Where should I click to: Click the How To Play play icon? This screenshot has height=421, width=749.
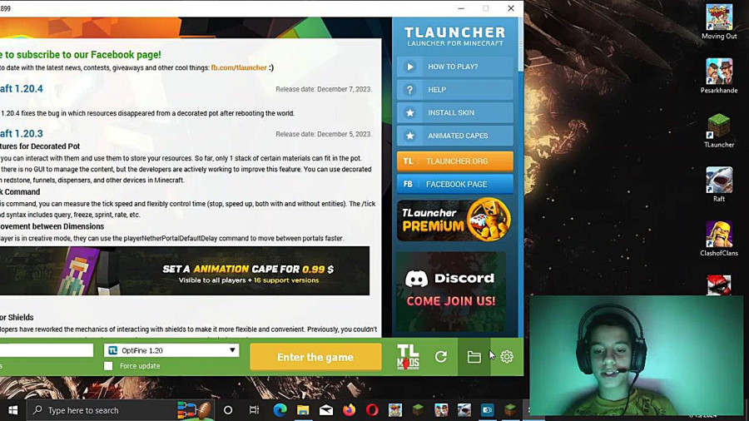(x=409, y=67)
